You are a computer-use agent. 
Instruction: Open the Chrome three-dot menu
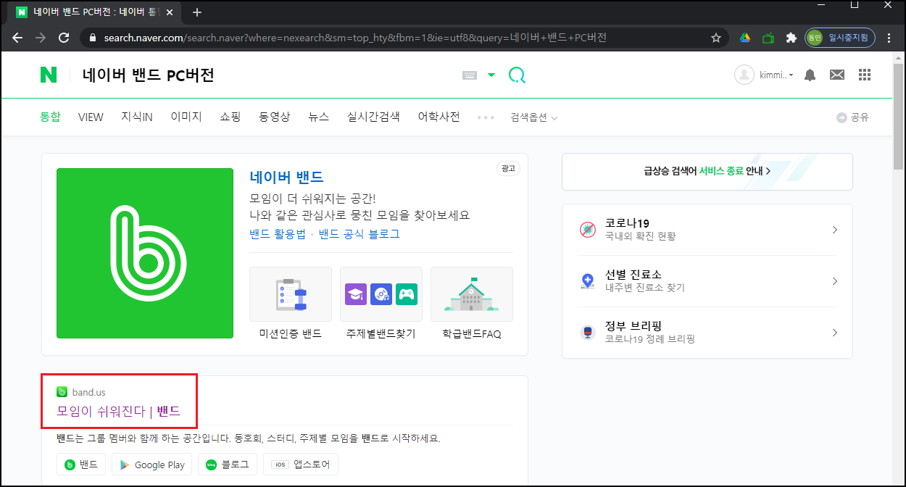(890, 38)
